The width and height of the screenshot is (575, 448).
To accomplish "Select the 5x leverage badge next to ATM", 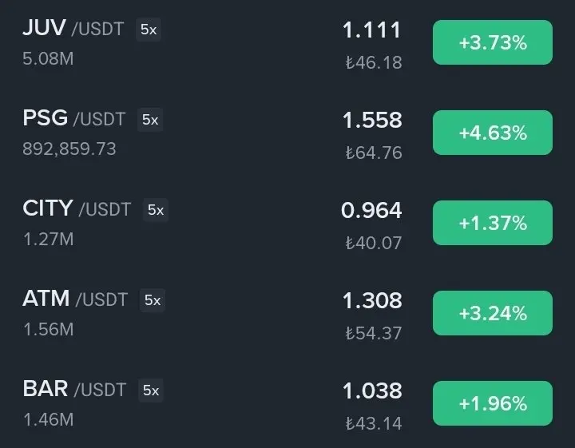I will (153, 300).
